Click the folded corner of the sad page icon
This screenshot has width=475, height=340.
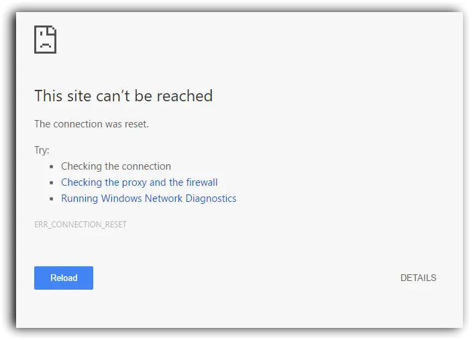click(52, 30)
